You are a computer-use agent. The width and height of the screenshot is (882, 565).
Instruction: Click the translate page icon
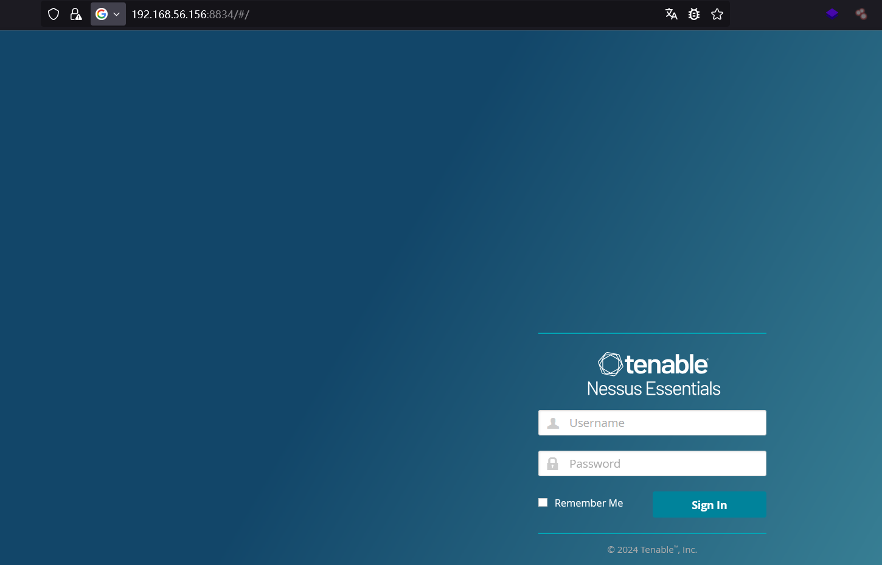tap(671, 14)
